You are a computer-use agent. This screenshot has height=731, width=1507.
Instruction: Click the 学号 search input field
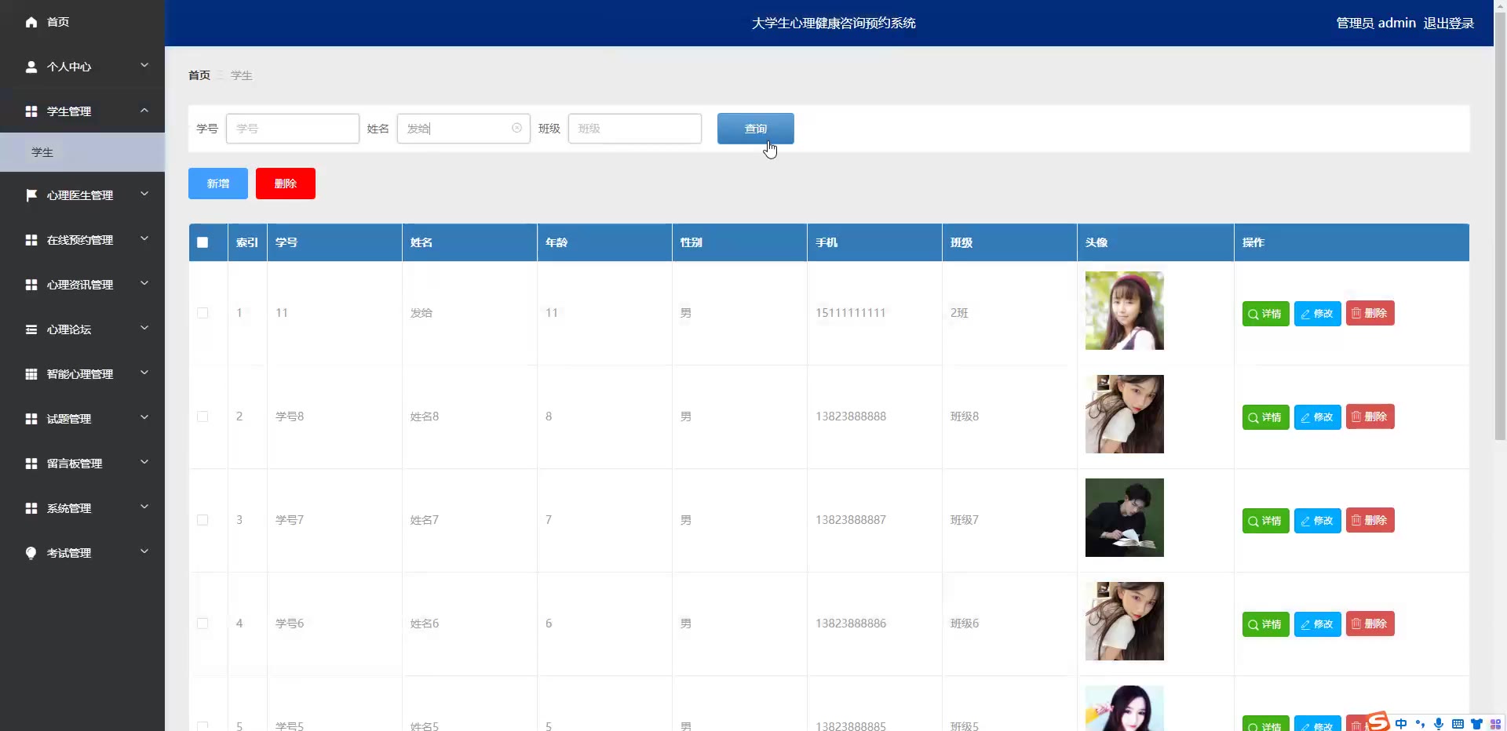pos(293,129)
